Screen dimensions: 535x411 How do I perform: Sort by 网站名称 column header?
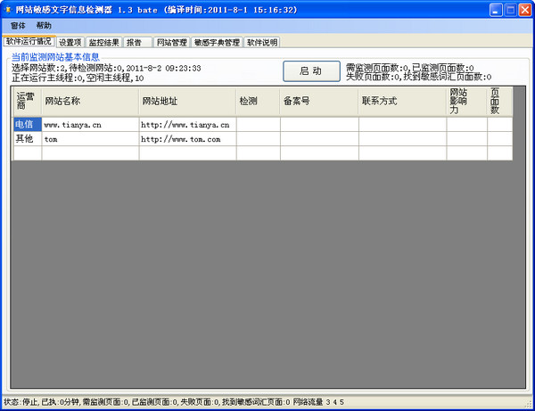90,101
